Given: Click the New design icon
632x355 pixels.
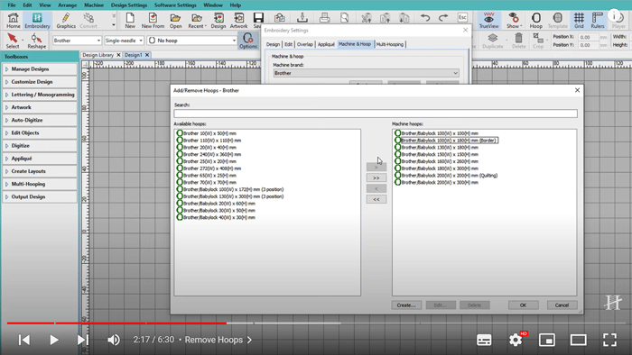Looking at the screenshot, I should pos(130,21).
